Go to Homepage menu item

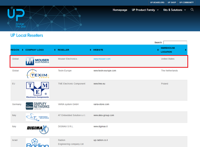tap(120, 10)
